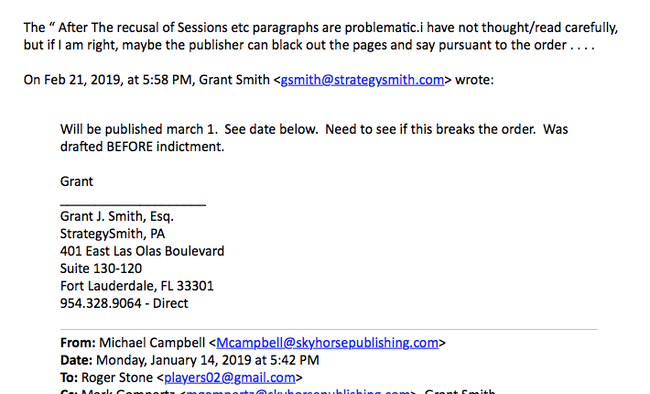Click the "401 East Las Olas Boulevard" address line

pos(142,251)
